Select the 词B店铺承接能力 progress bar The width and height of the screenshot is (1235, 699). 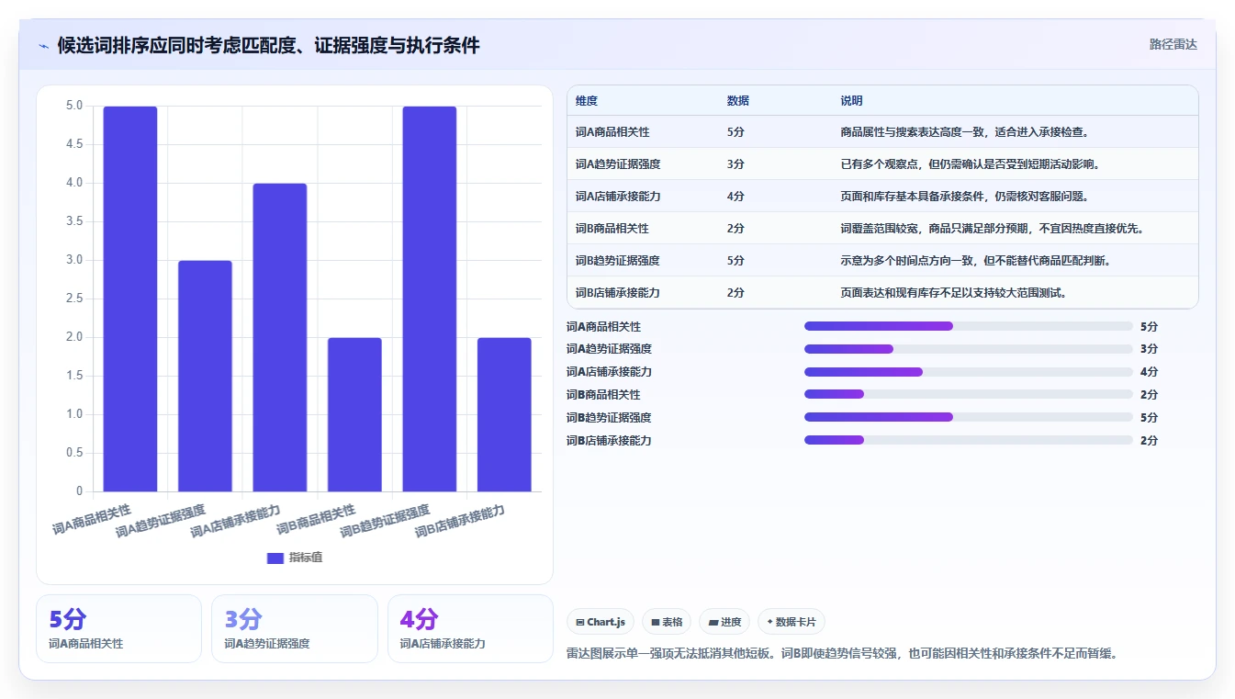coord(969,440)
